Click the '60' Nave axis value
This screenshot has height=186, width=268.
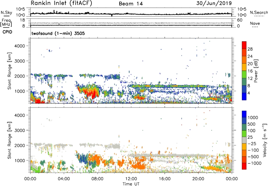[240, 20]
